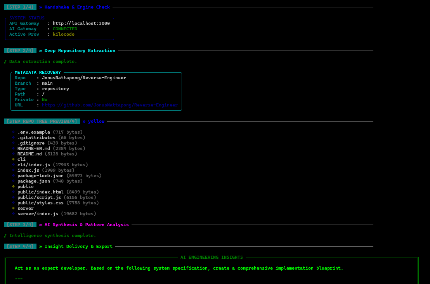Viewport: 430px width, 284px height.
Task: Select the README-EN.md file row
Action: [x=49, y=148]
